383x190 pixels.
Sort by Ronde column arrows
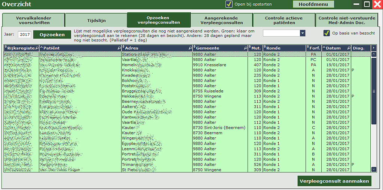265,47
